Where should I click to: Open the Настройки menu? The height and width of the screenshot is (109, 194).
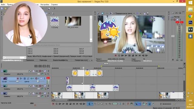45,5
